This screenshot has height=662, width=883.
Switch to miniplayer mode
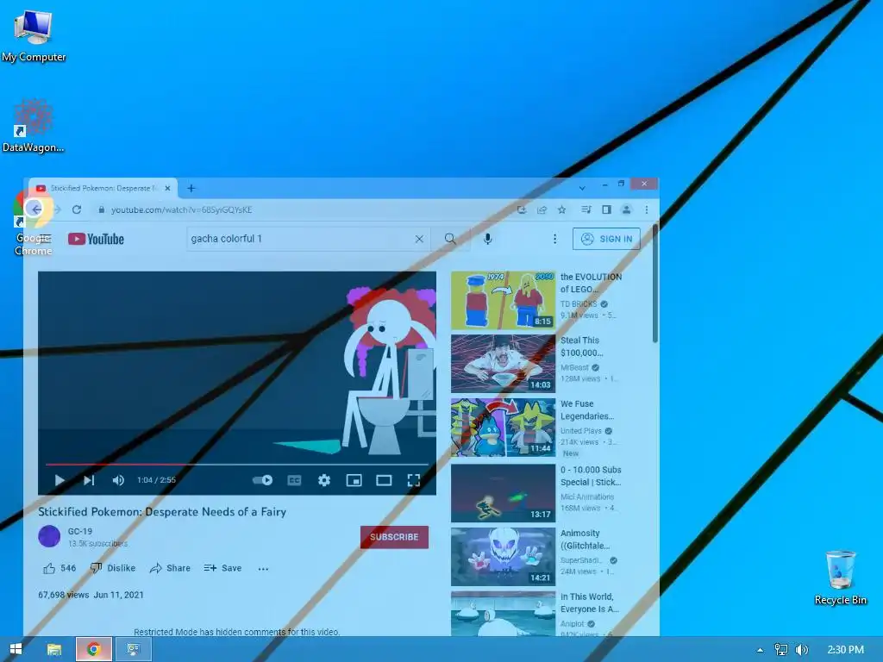[x=354, y=480]
